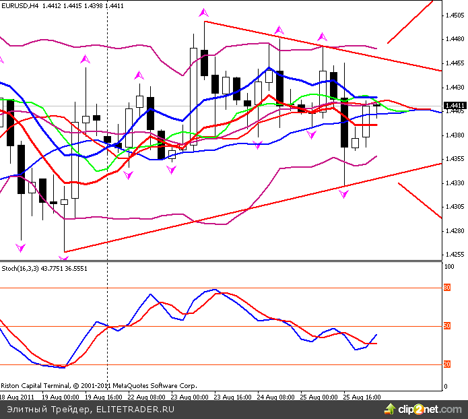Image resolution: width=468 pixels, height=419 pixels.
Task: Click the EURUSD,H4 chart title text
Action: pyautogui.click(x=20, y=5)
